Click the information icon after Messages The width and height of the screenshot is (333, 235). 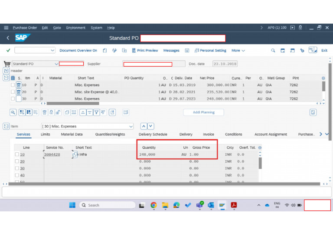[187, 51]
